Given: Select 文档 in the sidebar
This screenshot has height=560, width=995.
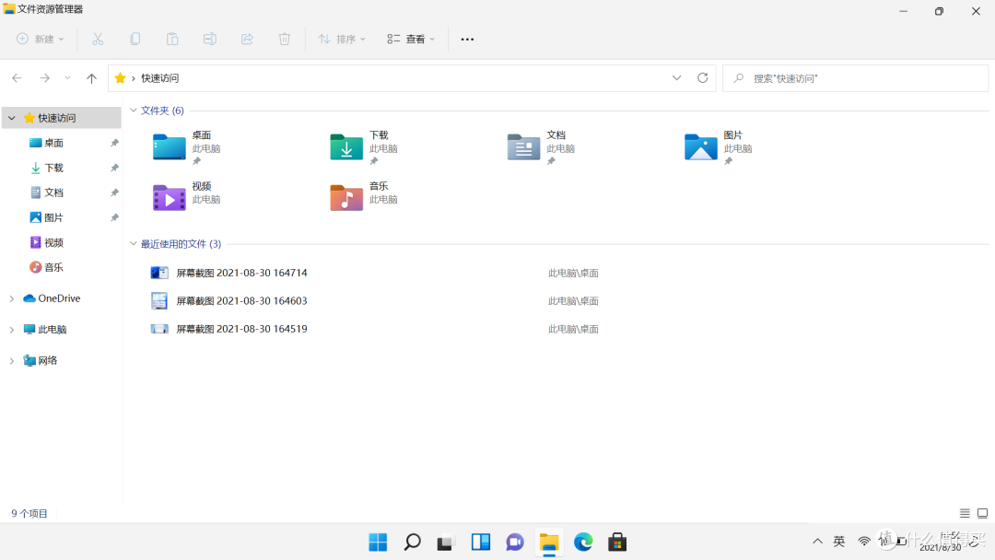Looking at the screenshot, I should tap(54, 192).
